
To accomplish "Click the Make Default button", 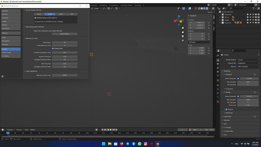I will pos(65,34).
